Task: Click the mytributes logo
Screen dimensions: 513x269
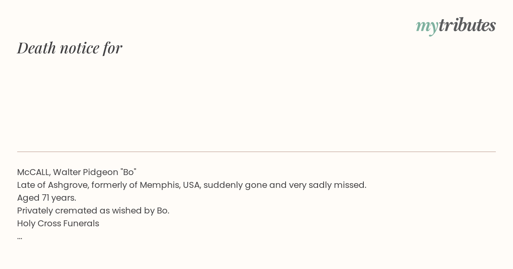Action: pyautogui.click(x=456, y=26)
